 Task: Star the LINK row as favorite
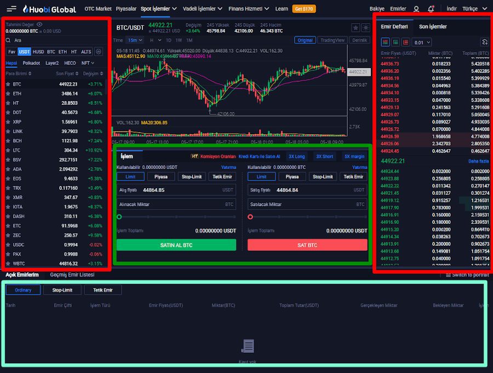coord(8,131)
